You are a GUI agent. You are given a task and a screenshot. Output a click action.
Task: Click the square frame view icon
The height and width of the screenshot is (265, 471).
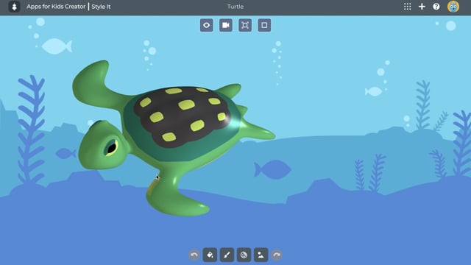(264, 25)
